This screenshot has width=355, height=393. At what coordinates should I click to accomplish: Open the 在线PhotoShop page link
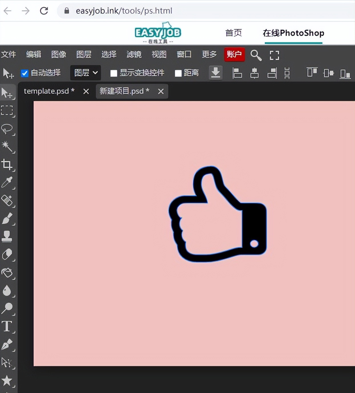point(294,33)
